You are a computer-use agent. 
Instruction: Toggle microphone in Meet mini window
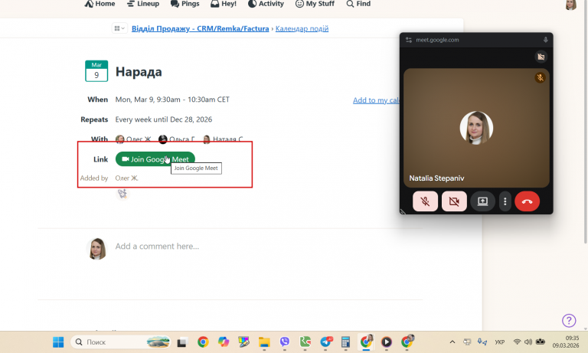pyautogui.click(x=425, y=201)
